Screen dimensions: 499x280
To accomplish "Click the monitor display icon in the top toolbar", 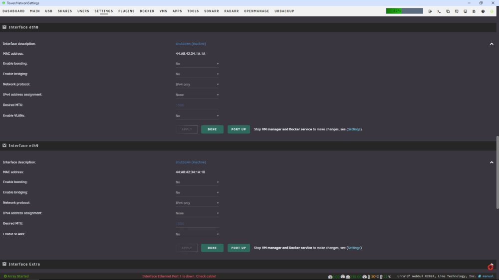I will [x=465, y=11].
